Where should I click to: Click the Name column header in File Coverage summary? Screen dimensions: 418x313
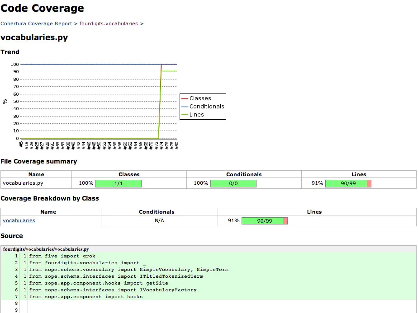[x=36, y=174]
